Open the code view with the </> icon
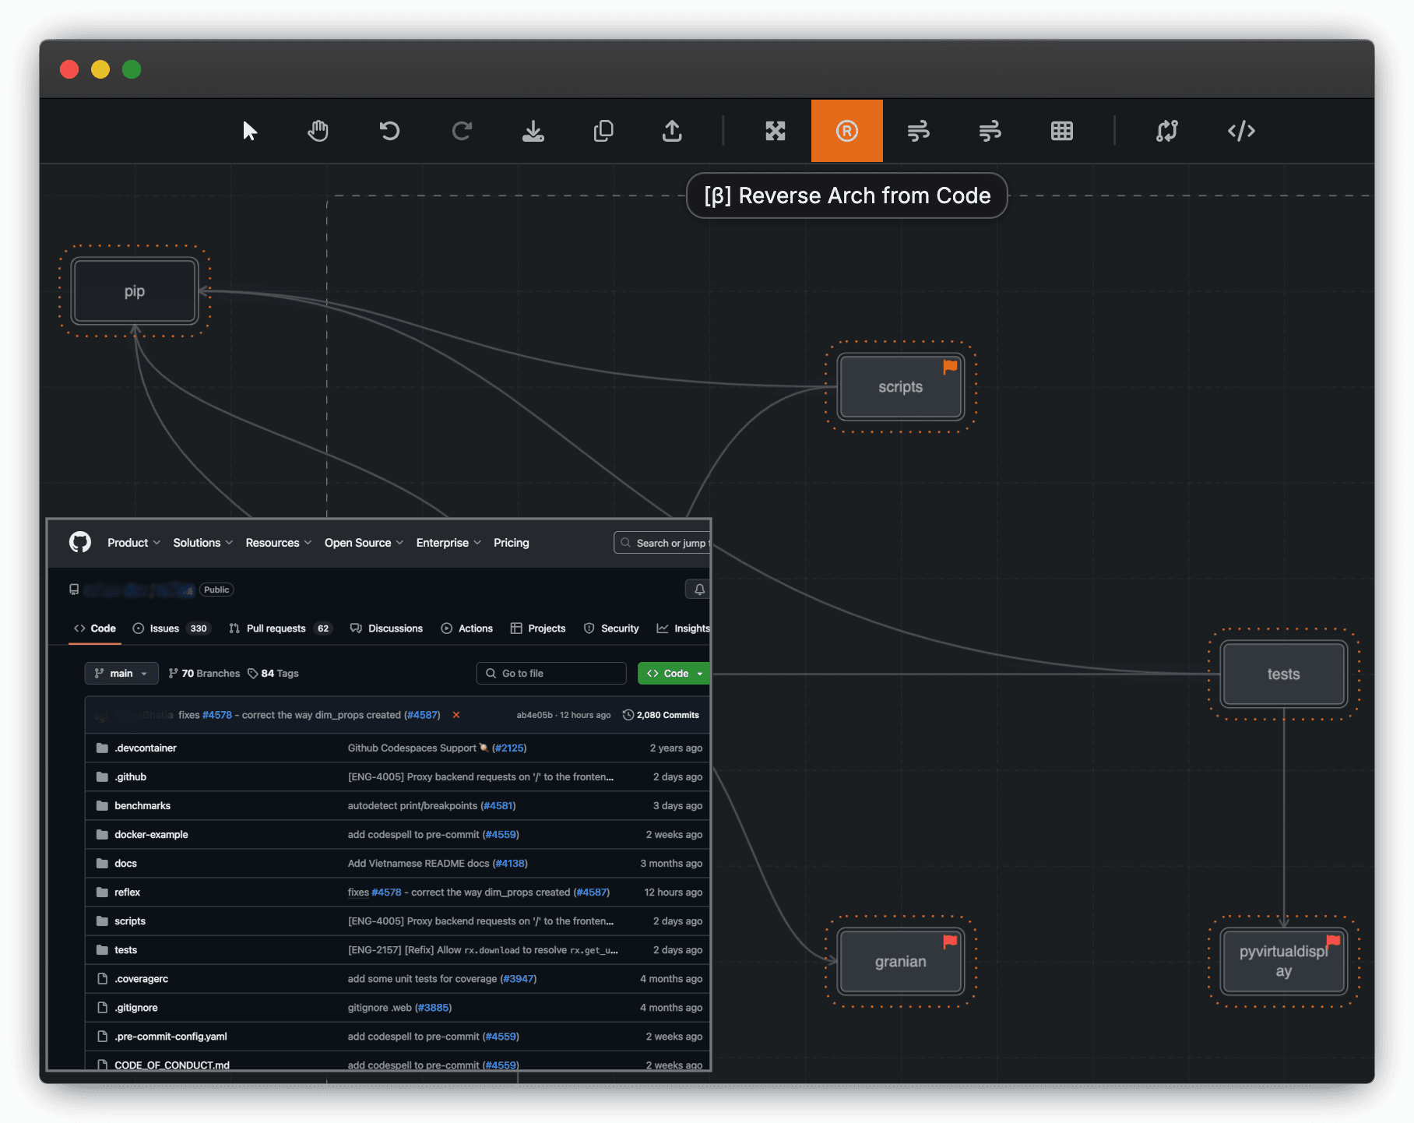Screen dimensions: 1414x1123 [1241, 131]
